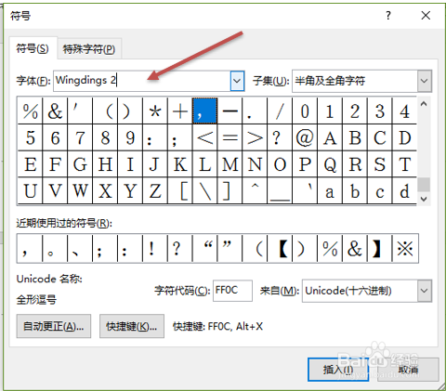
Task: Pick the recent ! exclamation symbol
Action: tap(155, 249)
